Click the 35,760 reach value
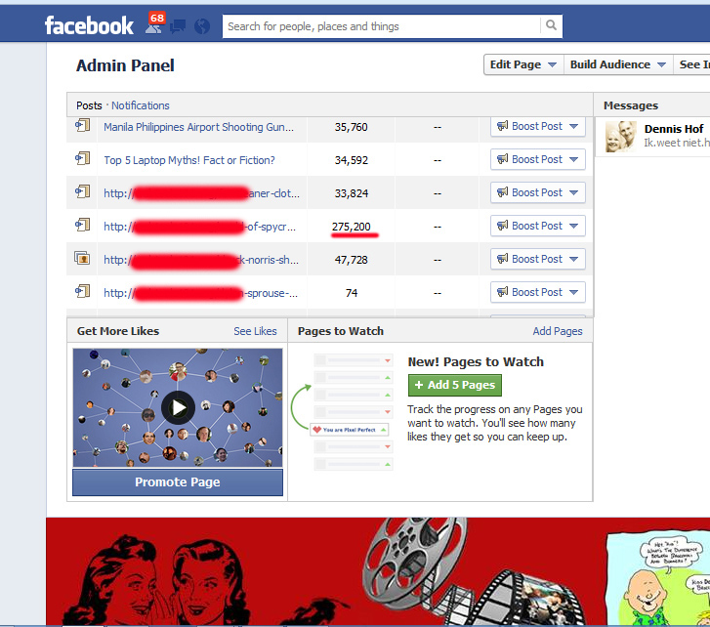 352,127
